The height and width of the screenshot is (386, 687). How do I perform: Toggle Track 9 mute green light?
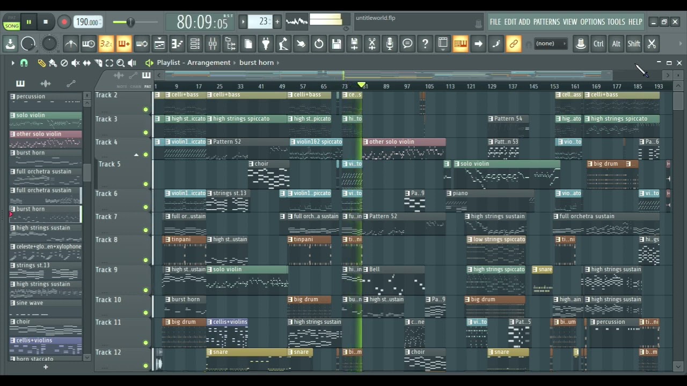click(x=145, y=290)
